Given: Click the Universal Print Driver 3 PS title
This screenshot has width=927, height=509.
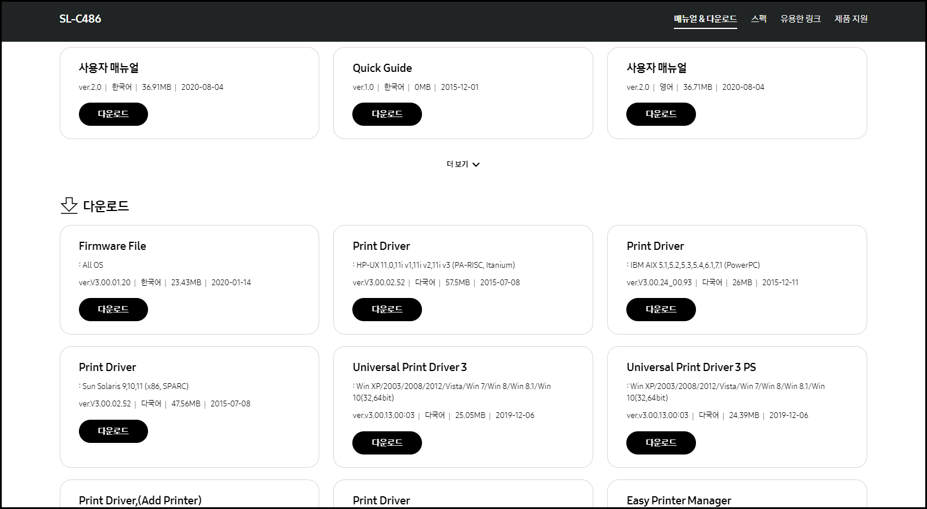Looking at the screenshot, I should click(691, 367).
